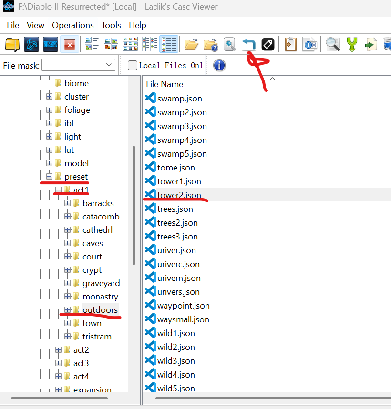Viewport: 391px width, 409px height.
Task: Click the red X close storage icon
Action: [x=70, y=44]
